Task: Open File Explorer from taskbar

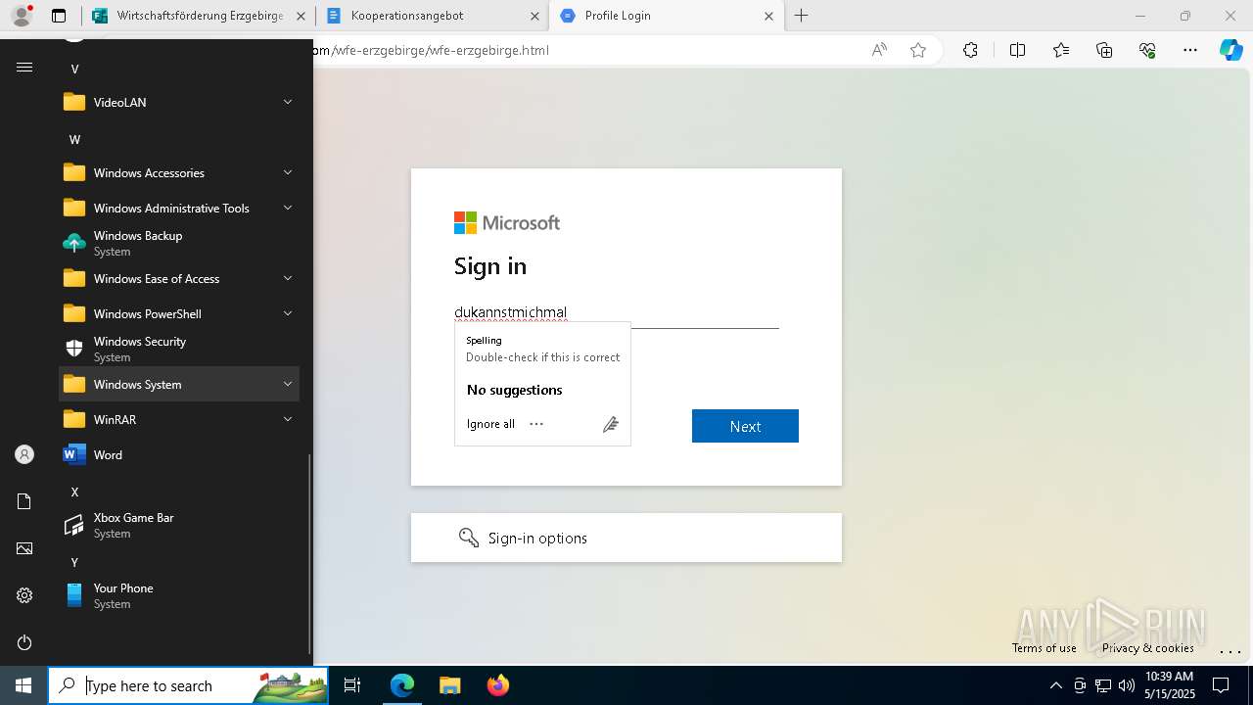Action: (449, 685)
